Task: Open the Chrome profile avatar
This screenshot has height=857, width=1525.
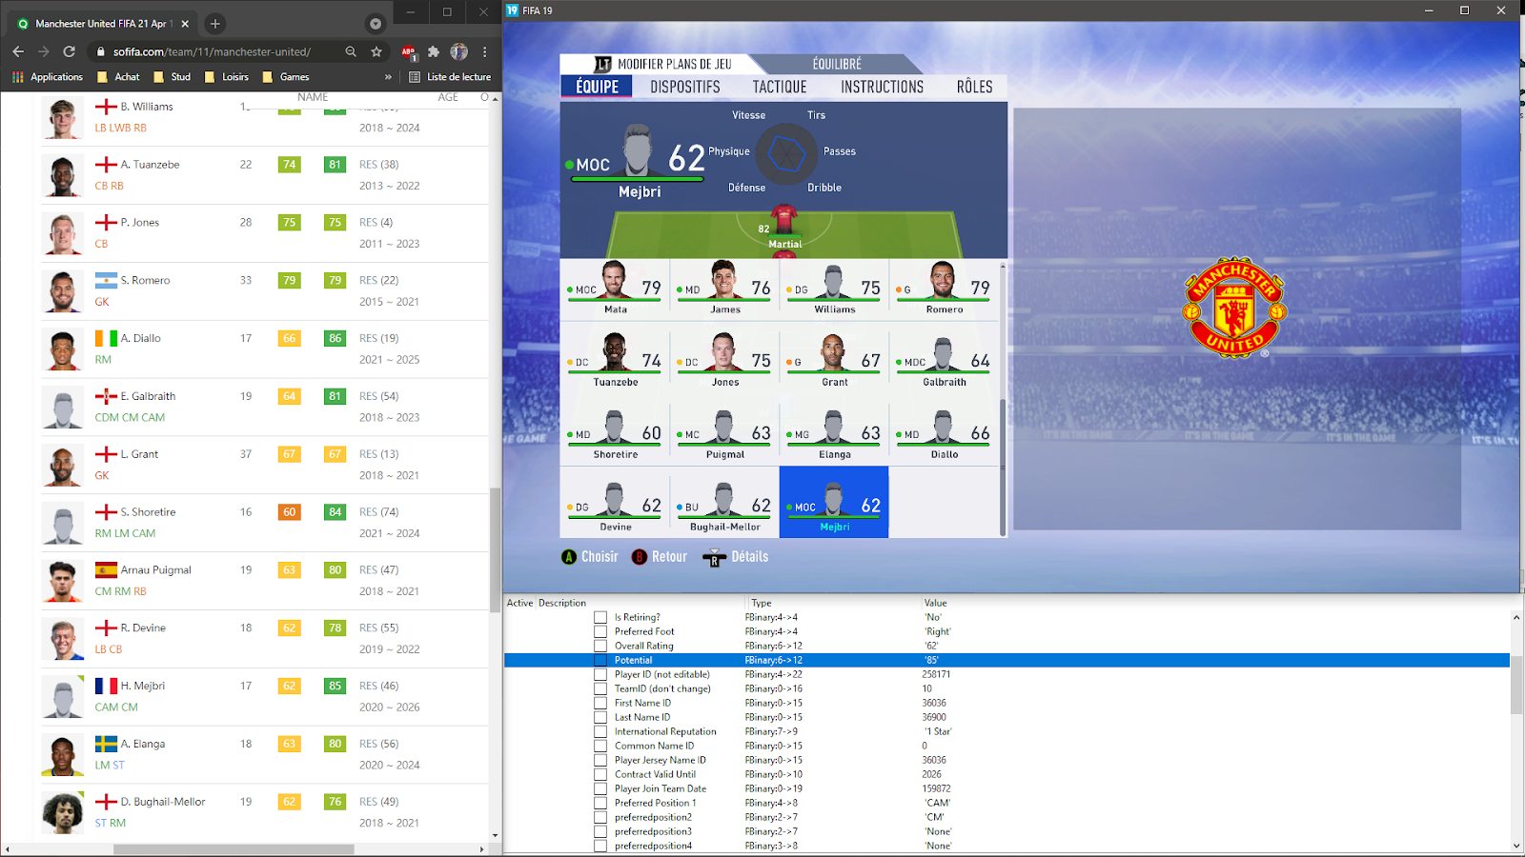Action: tap(459, 51)
